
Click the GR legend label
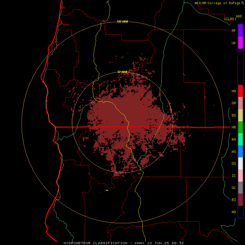point(234,103)
